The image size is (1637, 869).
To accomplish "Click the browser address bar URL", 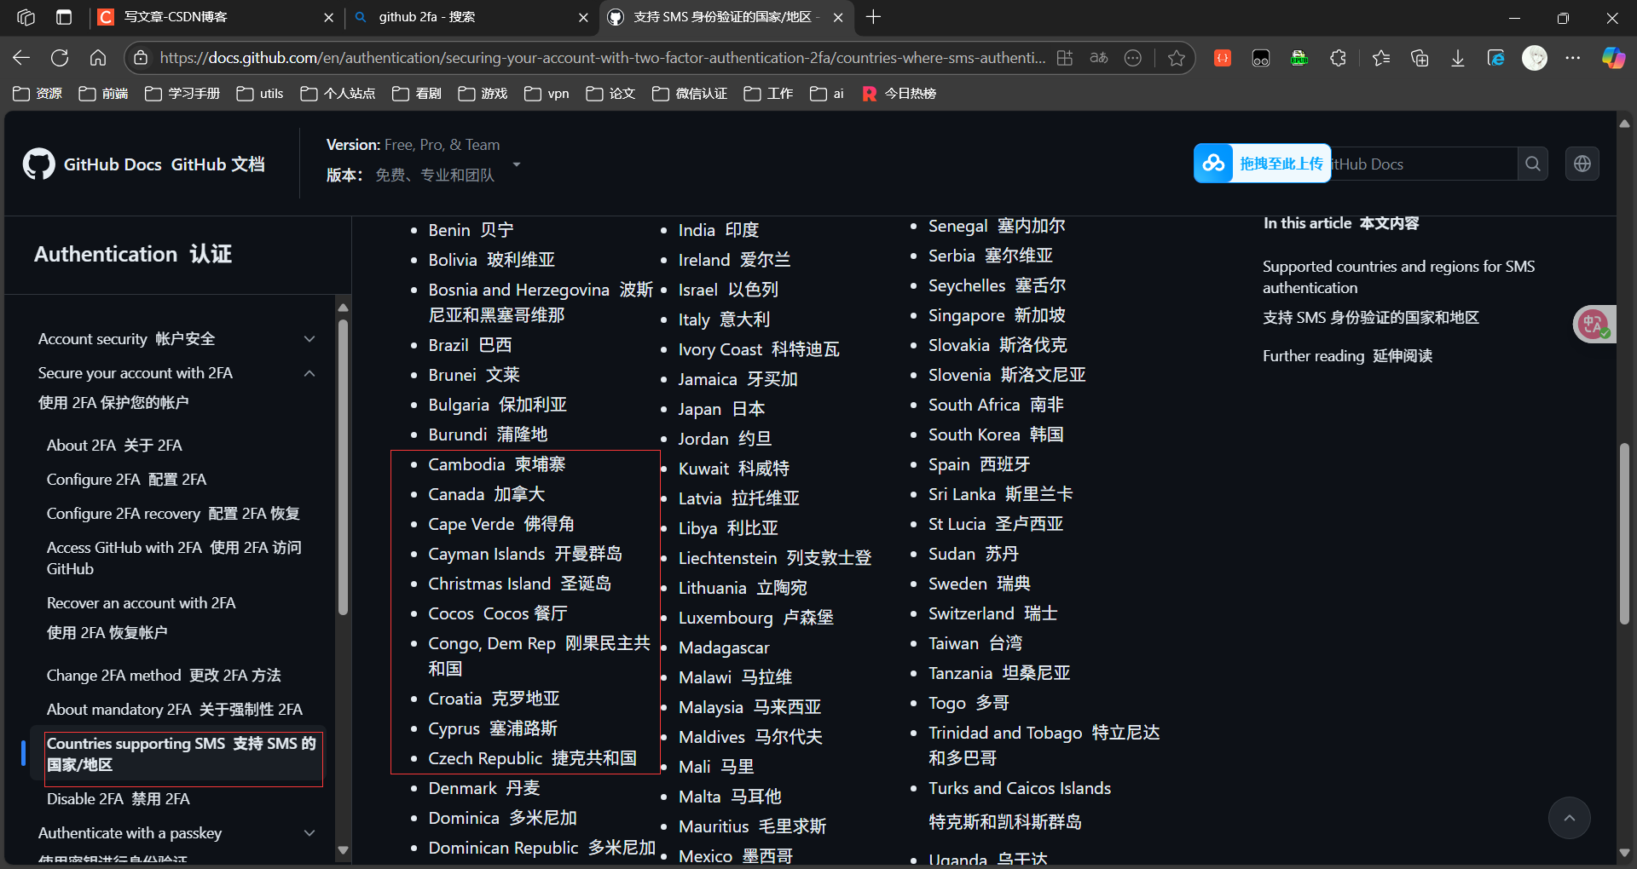I will coord(602,58).
